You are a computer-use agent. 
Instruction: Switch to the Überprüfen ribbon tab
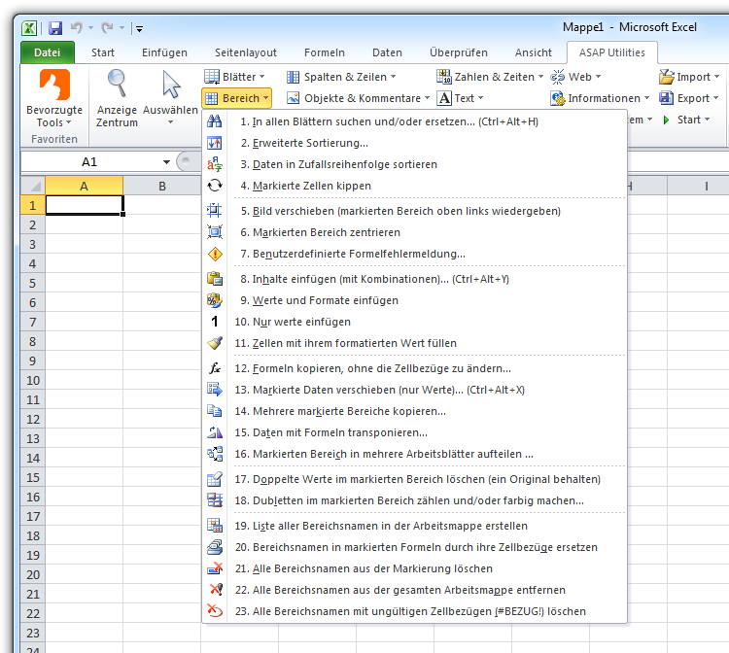click(459, 52)
